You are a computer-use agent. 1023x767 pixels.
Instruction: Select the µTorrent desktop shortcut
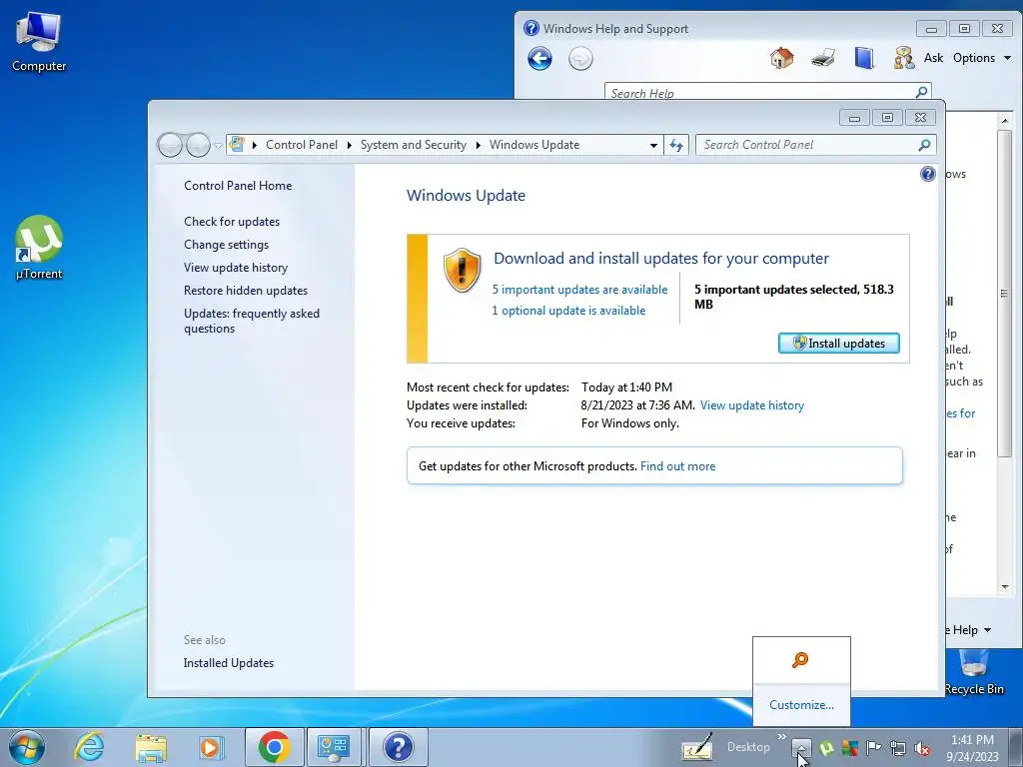pyautogui.click(x=39, y=249)
